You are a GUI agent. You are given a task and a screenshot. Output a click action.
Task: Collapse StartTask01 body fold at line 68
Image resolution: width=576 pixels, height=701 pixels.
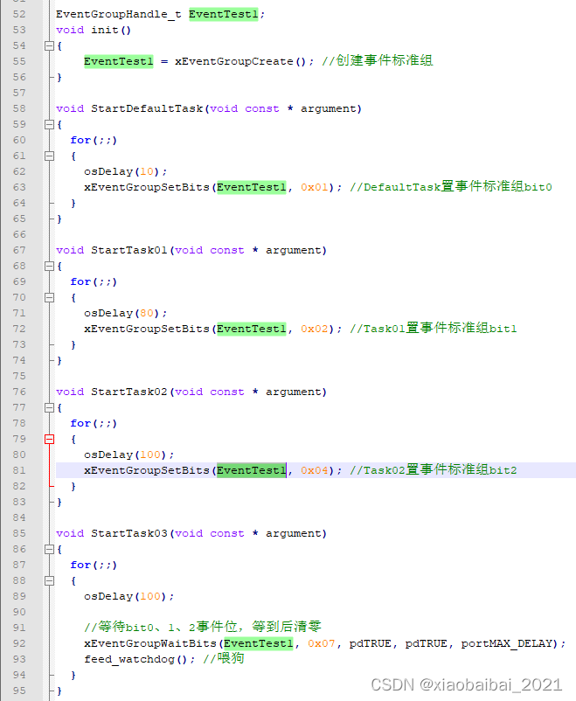coord(49,266)
